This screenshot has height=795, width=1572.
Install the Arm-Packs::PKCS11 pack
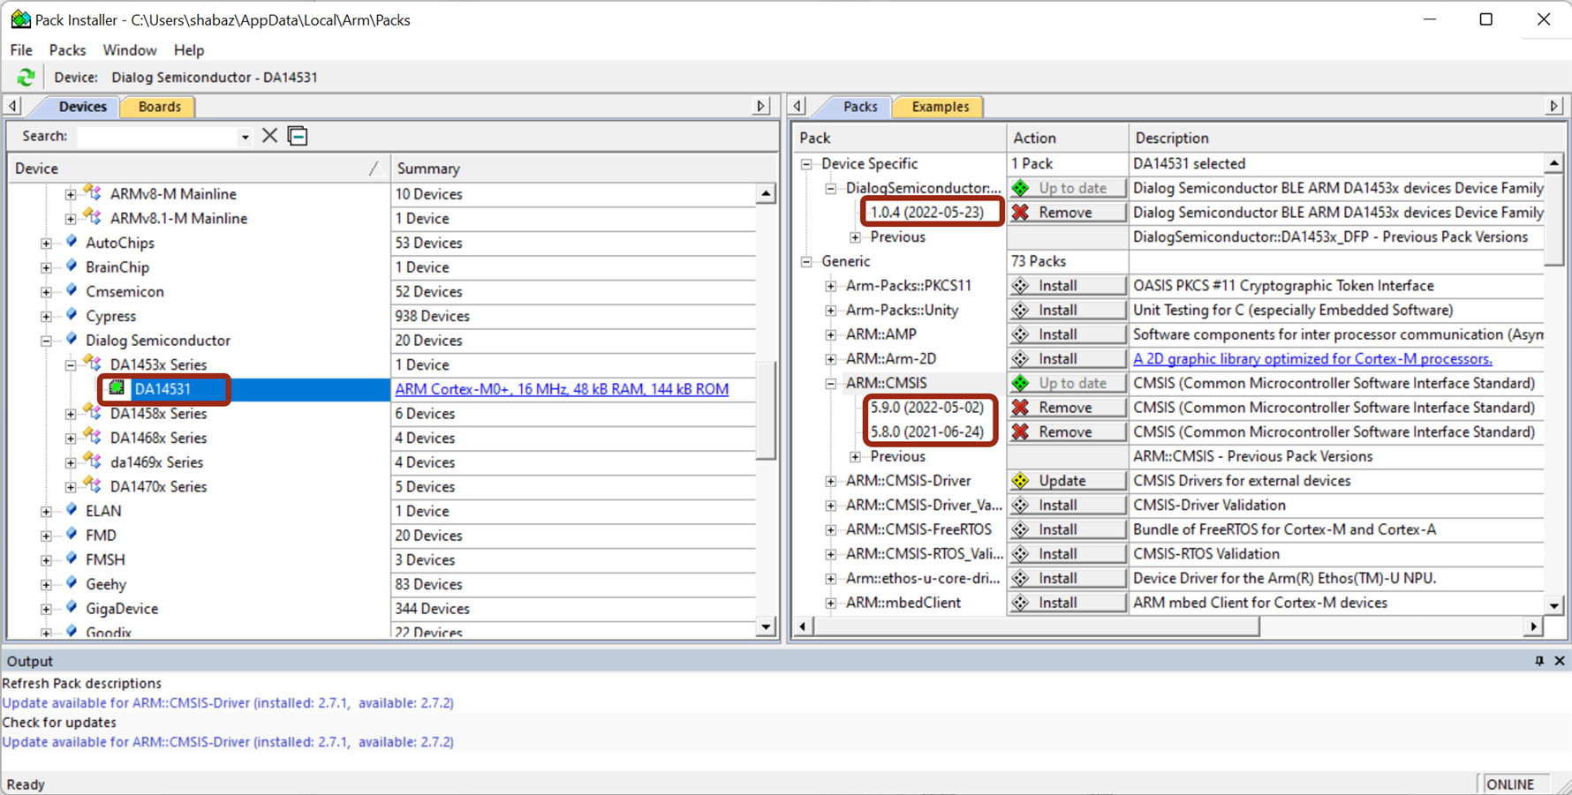[x=1067, y=286]
